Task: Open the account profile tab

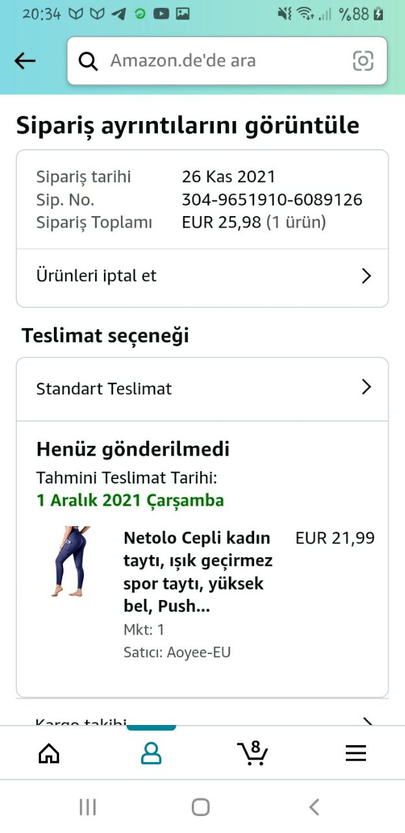Action: (151, 754)
